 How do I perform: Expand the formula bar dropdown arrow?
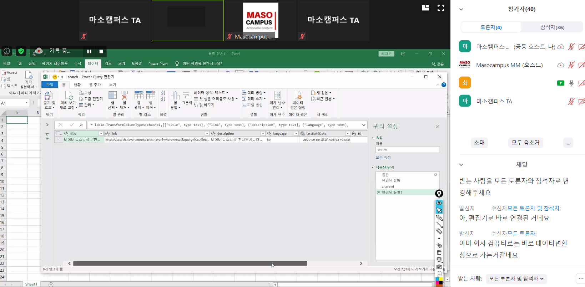(x=364, y=125)
